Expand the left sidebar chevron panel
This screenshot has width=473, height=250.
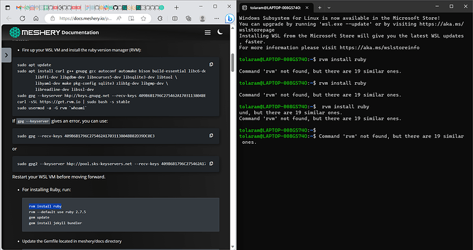[6, 55]
